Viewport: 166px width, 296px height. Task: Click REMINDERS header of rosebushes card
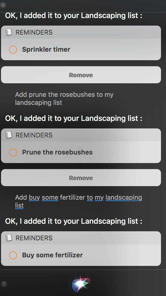[34, 135]
